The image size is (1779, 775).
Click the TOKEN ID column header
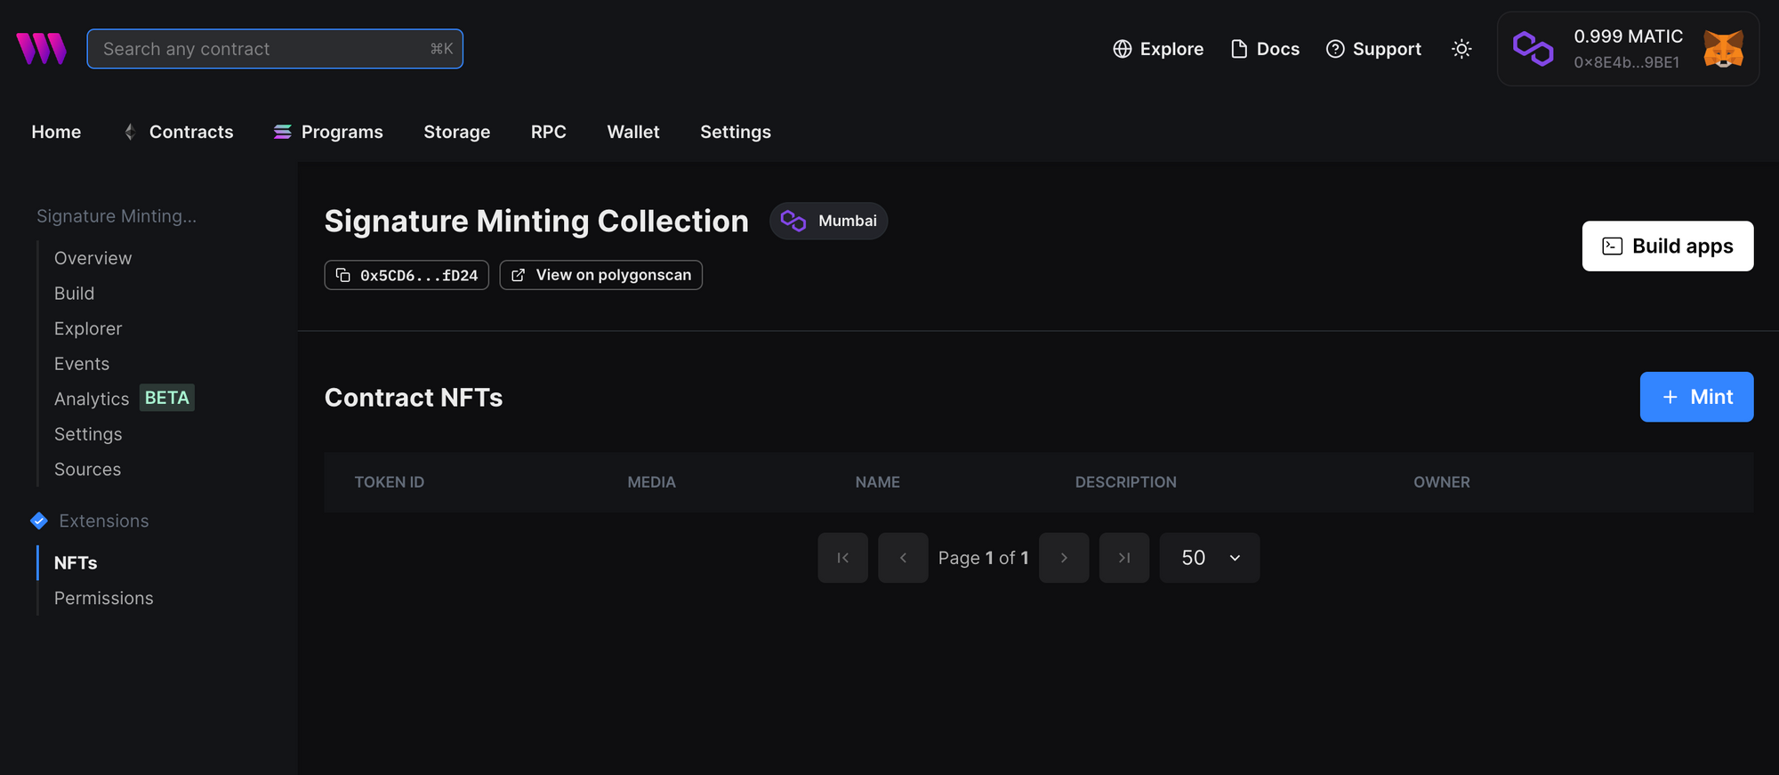390,482
